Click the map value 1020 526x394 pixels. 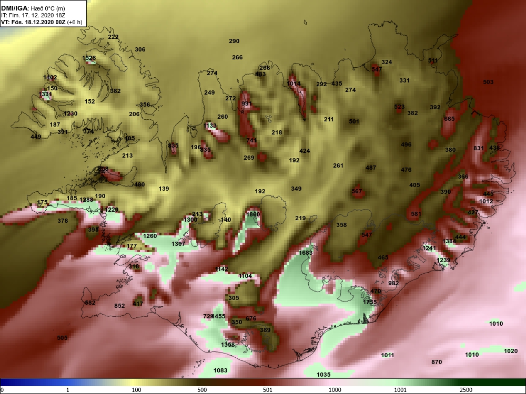tap(511, 351)
